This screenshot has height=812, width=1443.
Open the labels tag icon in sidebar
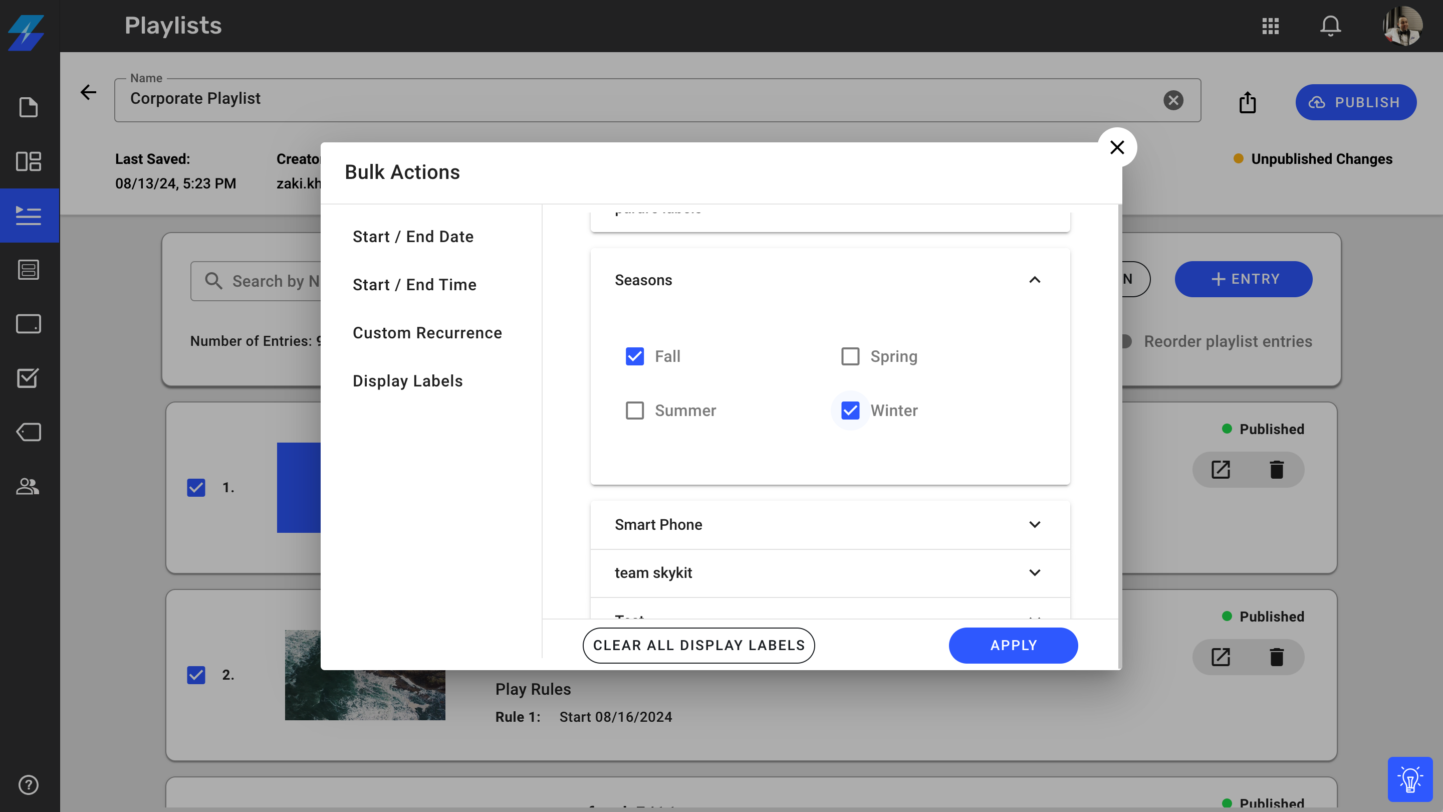28,432
